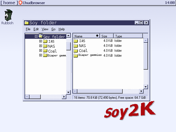
Task: Click the Soy folder title bar folder icon
Action: pos(27,23)
